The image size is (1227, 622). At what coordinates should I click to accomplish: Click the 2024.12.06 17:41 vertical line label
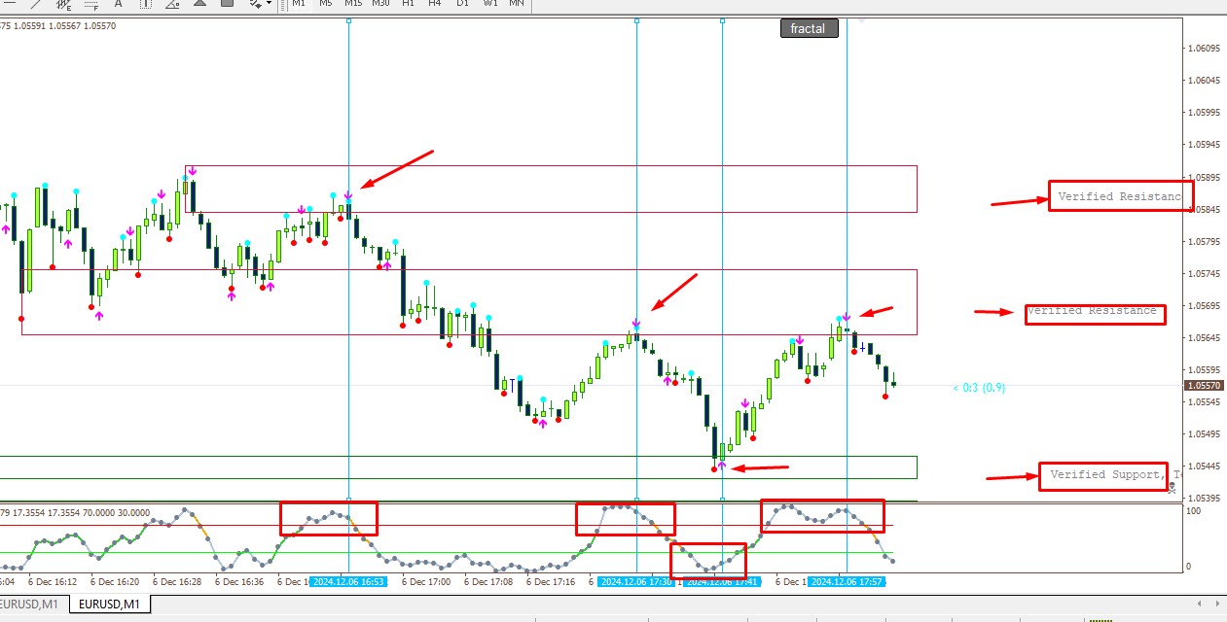pyautogui.click(x=721, y=581)
